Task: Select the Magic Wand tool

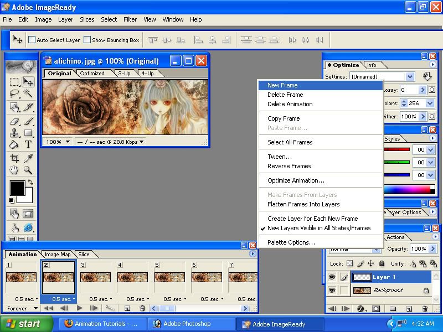Action: [x=28, y=94]
